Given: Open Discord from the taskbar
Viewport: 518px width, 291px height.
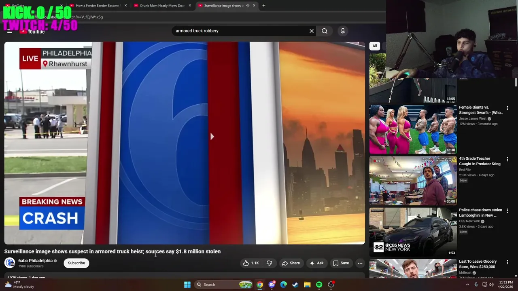Looking at the screenshot, I should click(272, 285).
